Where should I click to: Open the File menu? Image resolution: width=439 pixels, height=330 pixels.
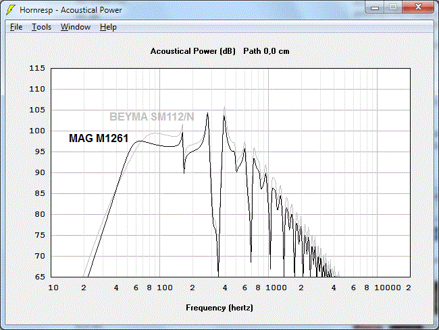click(16, 27)
